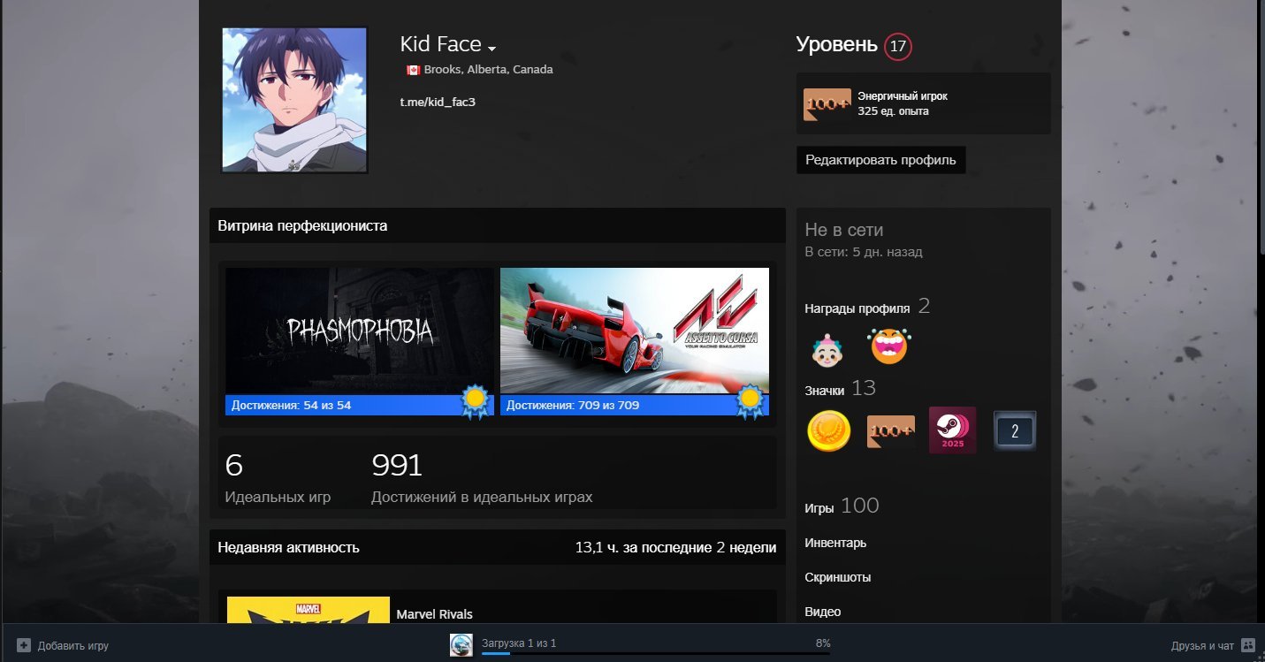Image resolution: width=1265 pixels, height=662 pixels.
Task: Click the Assetto Corsa perfect game ribbon icon
Action: (751, 401)
